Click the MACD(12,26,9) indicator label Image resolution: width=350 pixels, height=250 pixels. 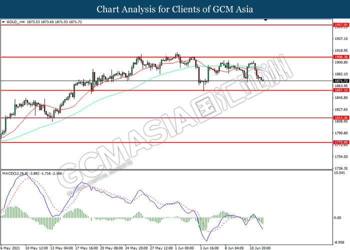(15, 173)
